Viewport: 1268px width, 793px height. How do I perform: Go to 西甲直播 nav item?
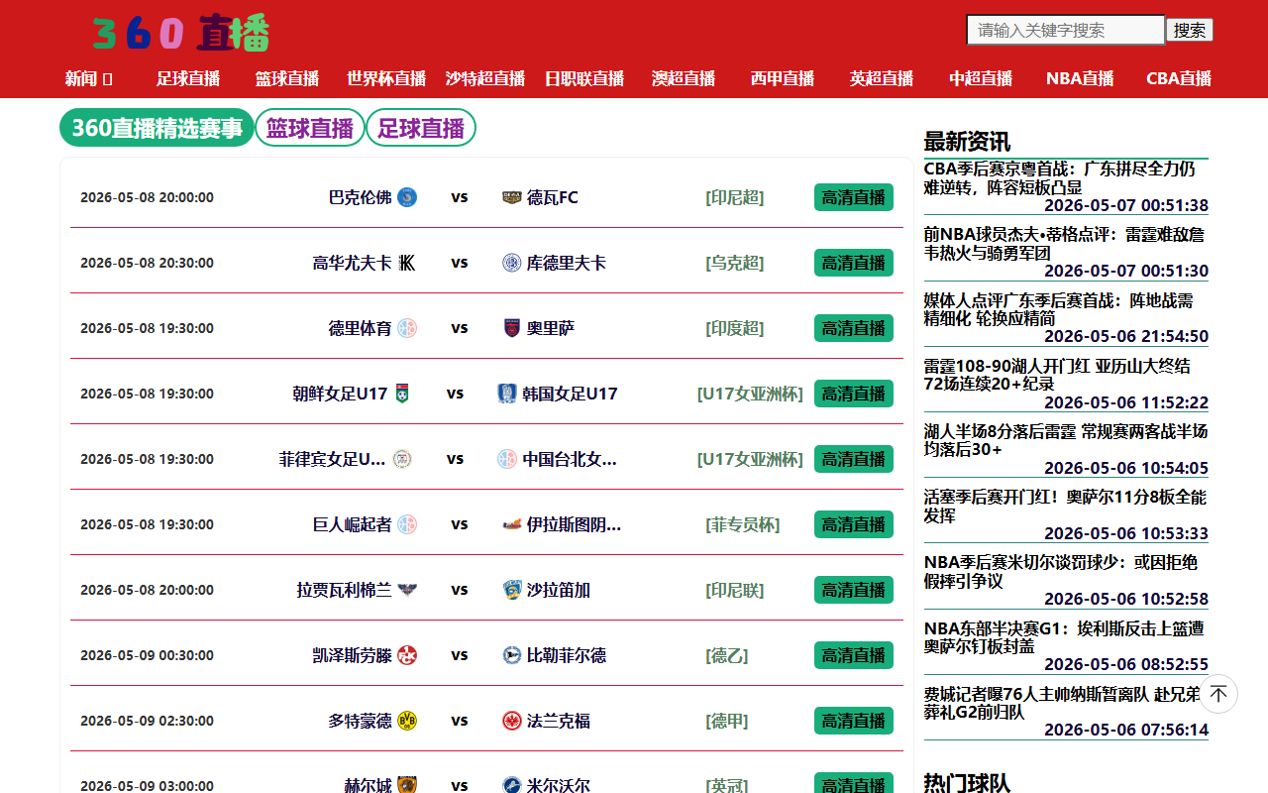click(783, 78)
